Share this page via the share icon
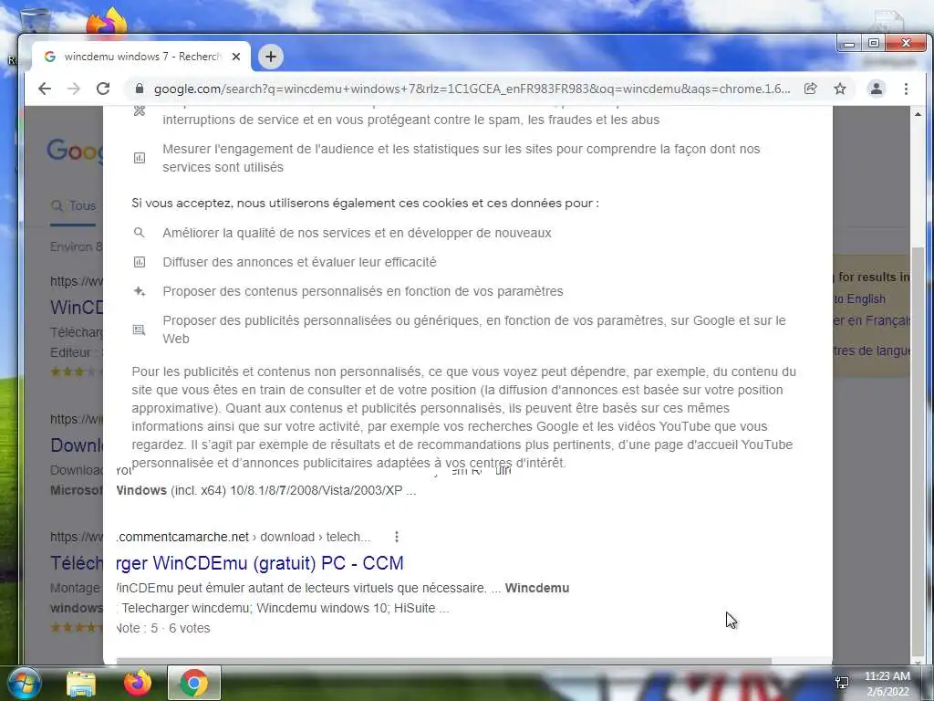 coord(810,89)
